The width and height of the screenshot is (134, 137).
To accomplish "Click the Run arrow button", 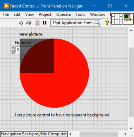I will pyautogui.click(x=21, y=23).
